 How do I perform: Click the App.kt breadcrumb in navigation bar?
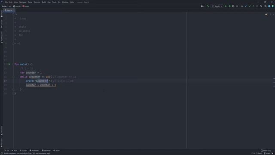(x=17, y=6)
